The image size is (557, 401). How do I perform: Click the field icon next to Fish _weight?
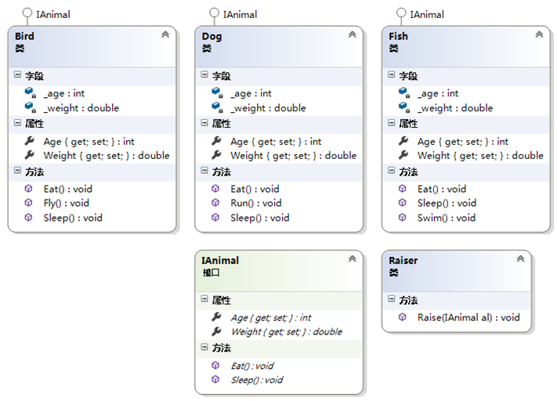tap(404, 107)
